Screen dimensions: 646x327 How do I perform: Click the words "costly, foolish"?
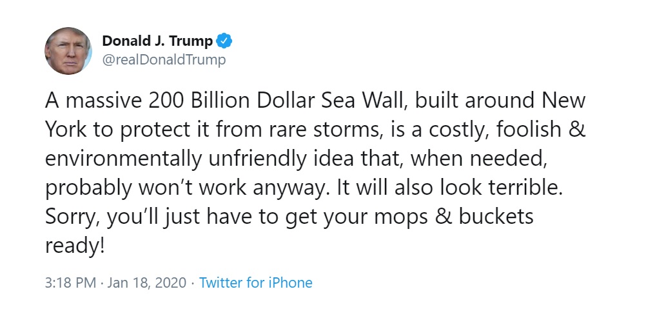(x=494, y=130)
